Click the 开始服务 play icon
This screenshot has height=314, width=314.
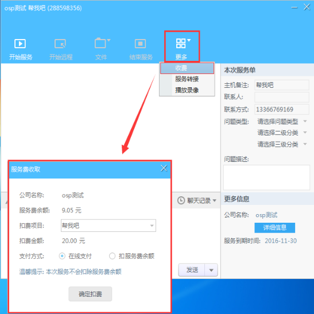20,44
